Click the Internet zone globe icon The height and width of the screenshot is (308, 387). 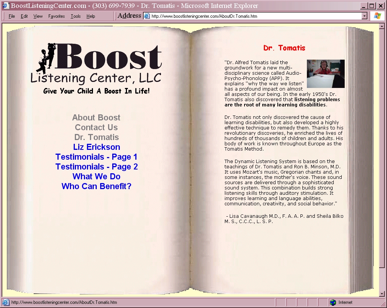(333, 302)
